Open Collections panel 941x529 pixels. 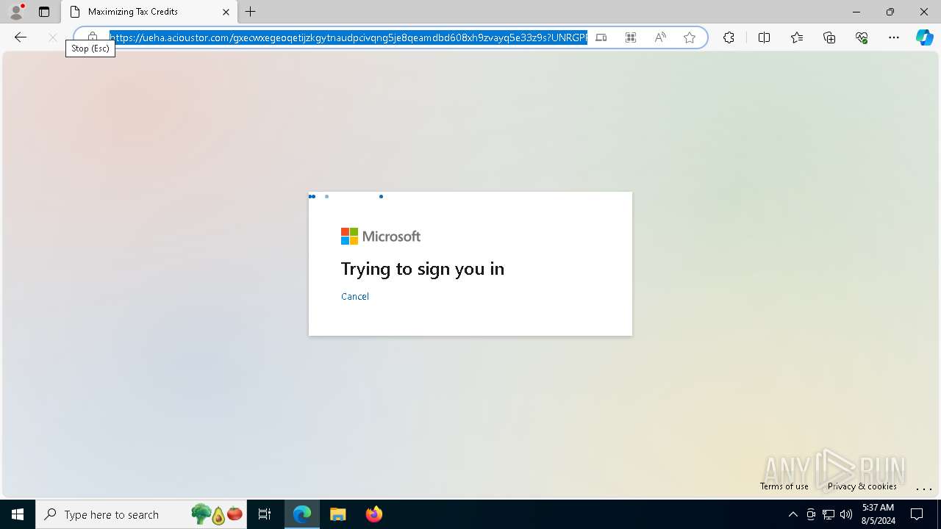coord(829,37)
